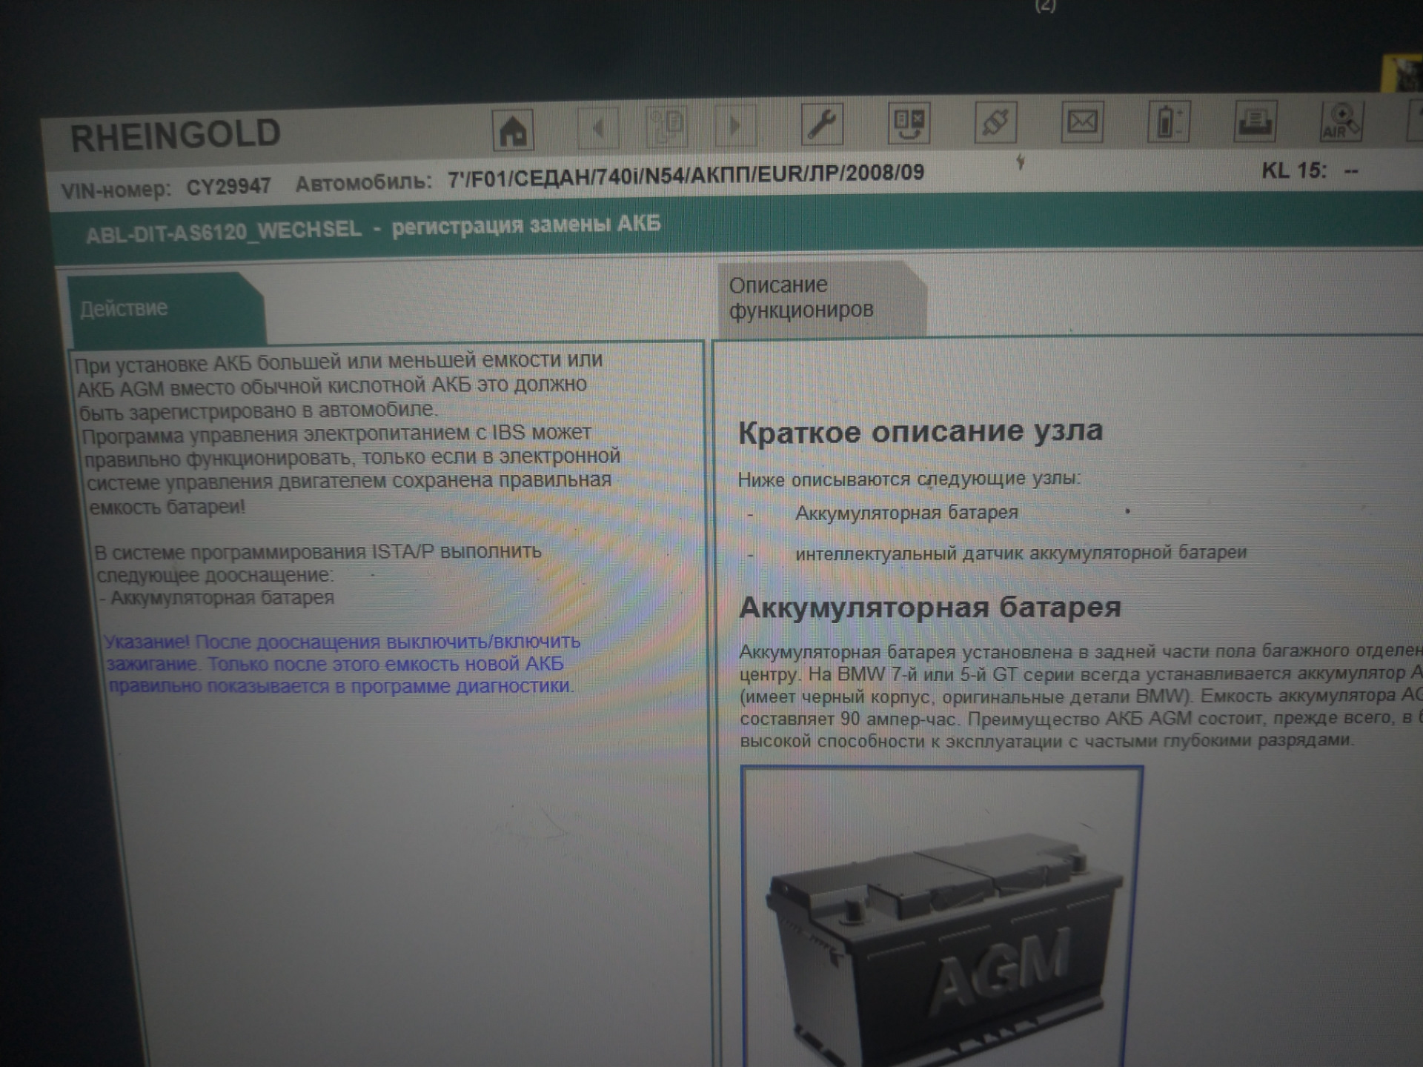The image size is (1423, 1067).
Task: Click the printer icon
Action: 1255,120
